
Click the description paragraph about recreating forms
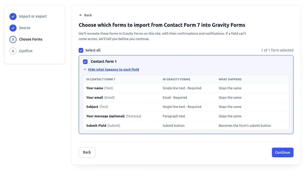[x=162, y=36]
